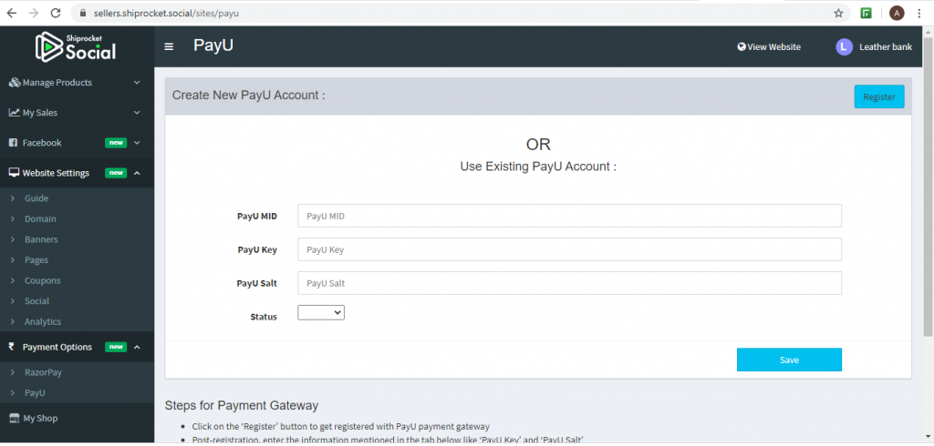This screenshot has height=446, width=934.
Task: Click the PayU page title in header
Action: coord(213,46)
